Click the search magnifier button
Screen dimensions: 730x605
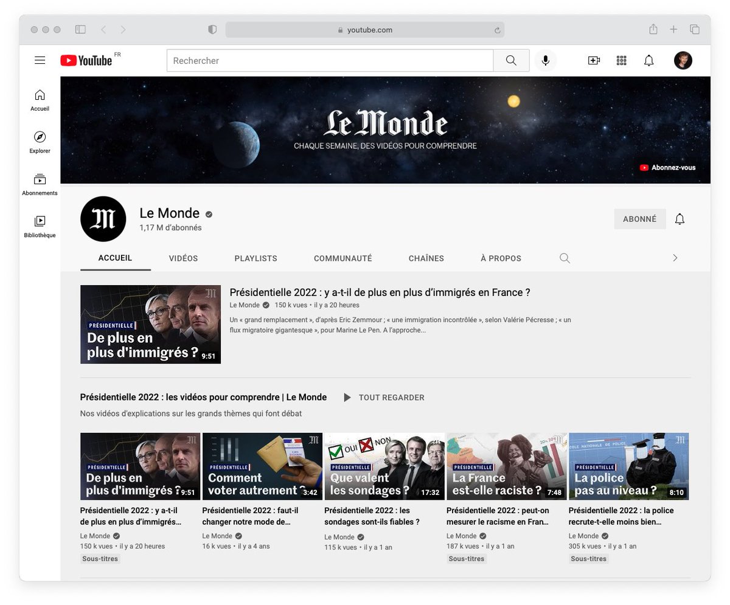(511, 61)
